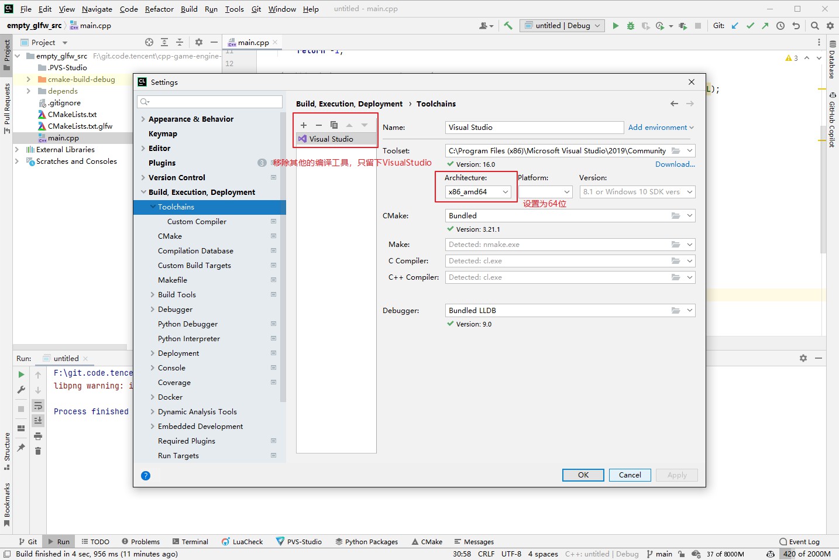Push commits with Git green arrow icon

(x=765, y=26)
